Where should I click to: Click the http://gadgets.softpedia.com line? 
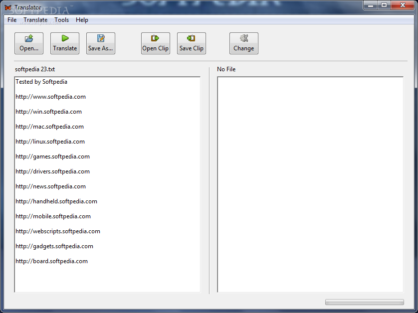click(54, 246)
